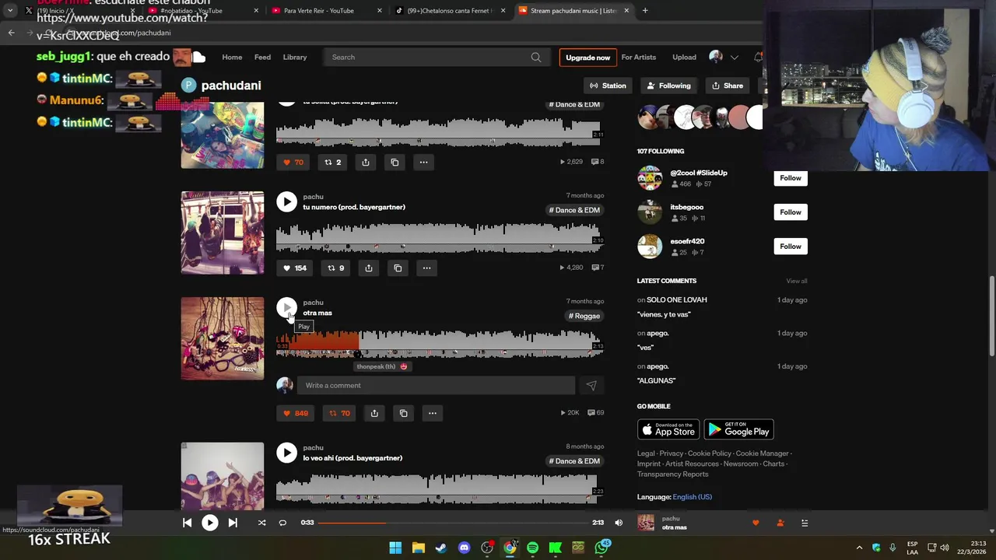Change language via 'English (US)'

pos(692,497)
